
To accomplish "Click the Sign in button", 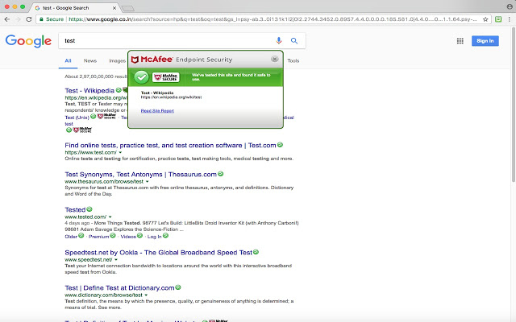I will [485, 40].
